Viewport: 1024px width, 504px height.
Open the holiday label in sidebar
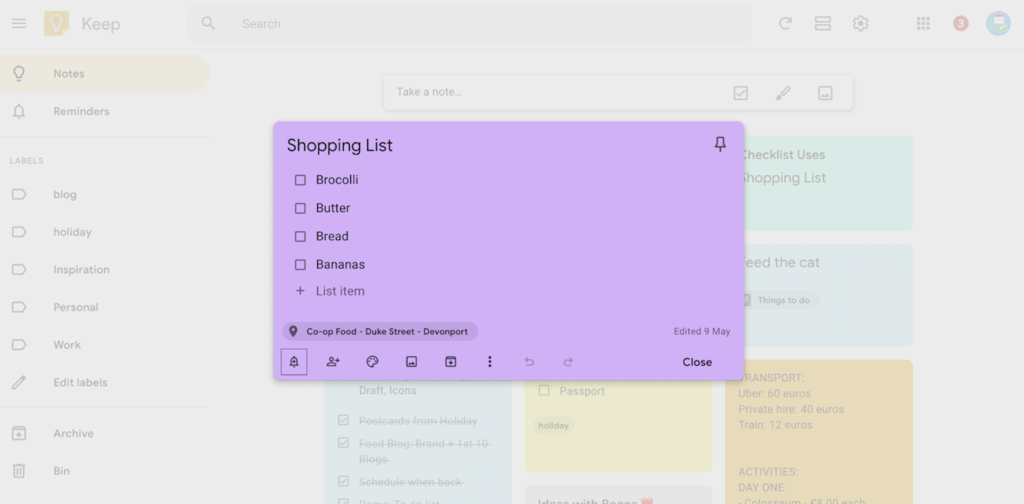[x=105, y=232]
